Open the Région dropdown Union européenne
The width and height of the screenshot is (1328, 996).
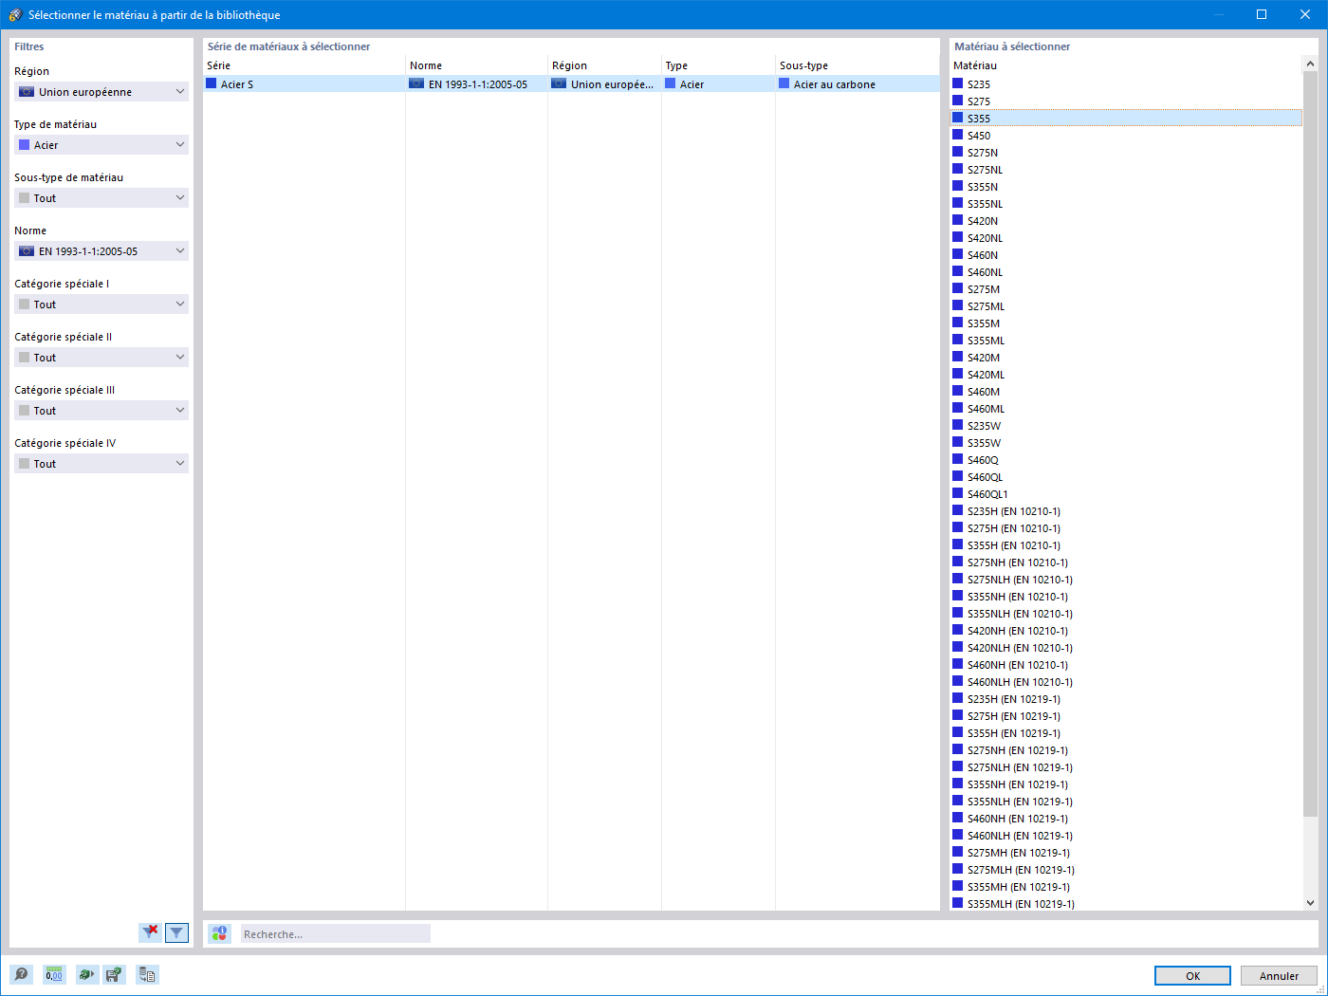tap(101, 92)
